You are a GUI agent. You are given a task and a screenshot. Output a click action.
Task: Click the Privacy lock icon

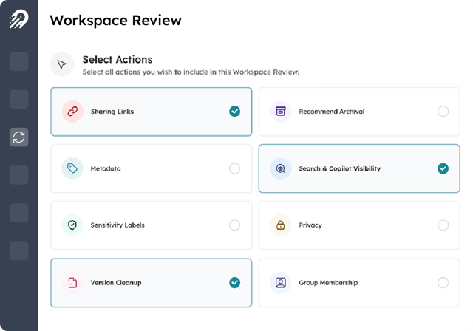[280, 225]
